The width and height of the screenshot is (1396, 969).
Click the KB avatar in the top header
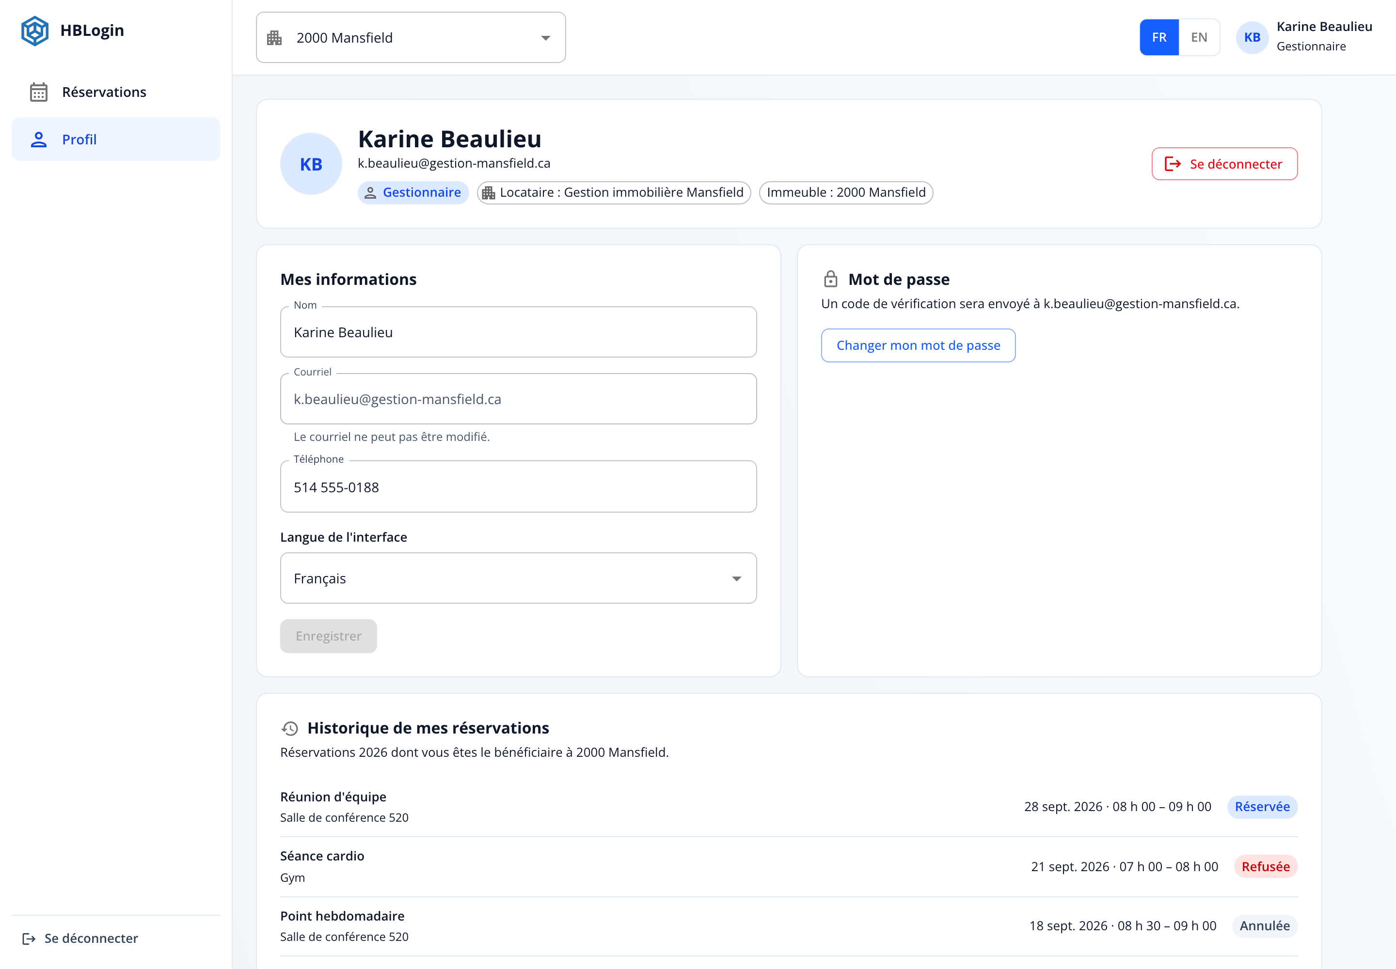tap(1252, 37)
